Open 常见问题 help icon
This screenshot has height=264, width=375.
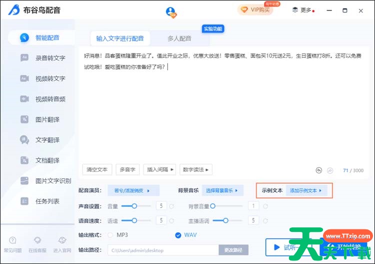[x=12, y=240]
